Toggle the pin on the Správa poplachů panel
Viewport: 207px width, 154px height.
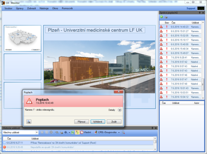(x=200, y=13)
